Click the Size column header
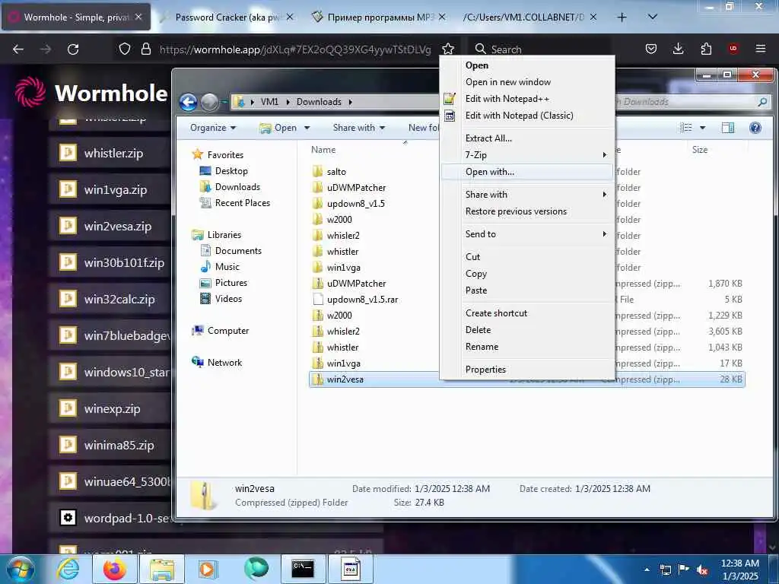779x584 pixels. tap(700, 150)
